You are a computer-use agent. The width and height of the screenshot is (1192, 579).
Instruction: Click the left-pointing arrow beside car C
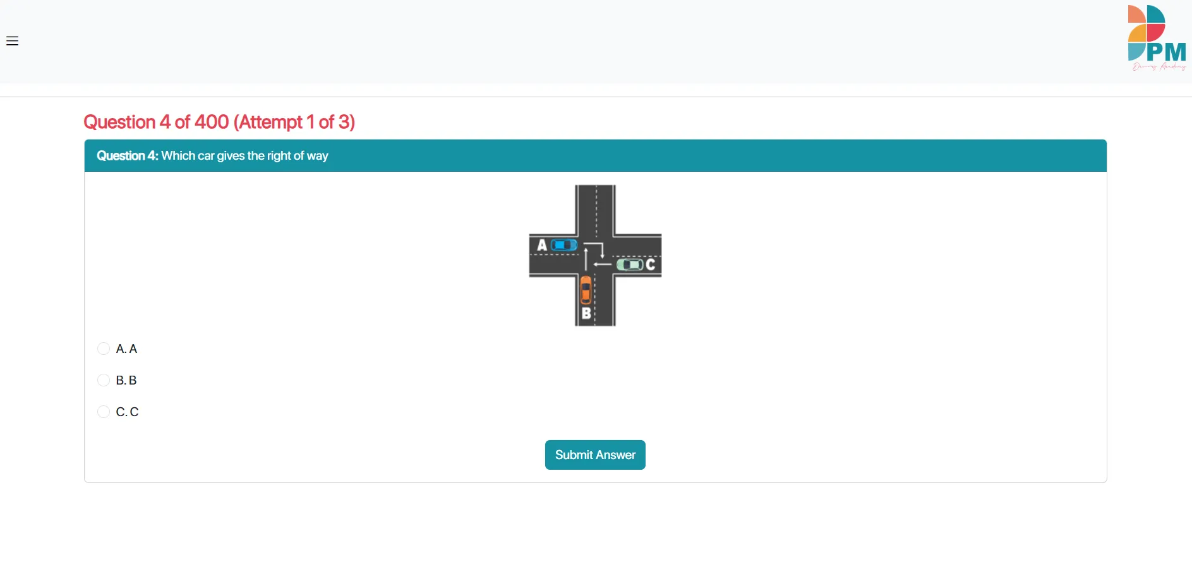click(602, 264)
